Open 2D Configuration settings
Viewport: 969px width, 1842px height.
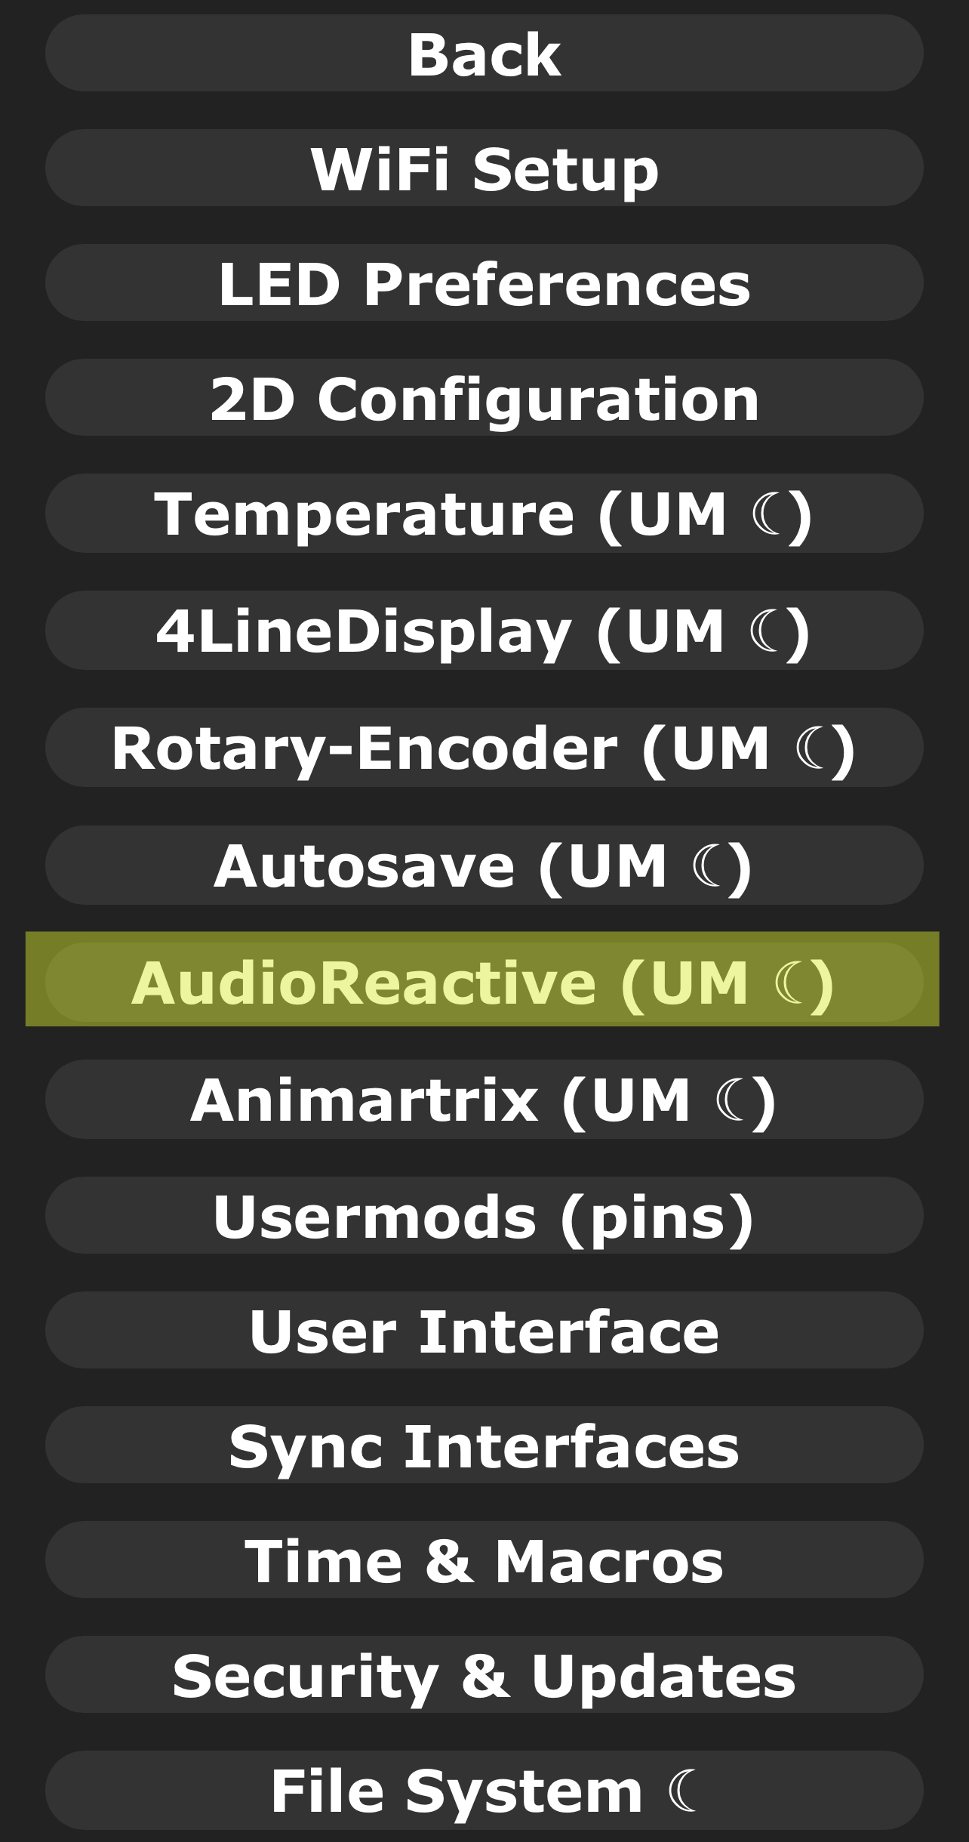(x=484, y=397)
